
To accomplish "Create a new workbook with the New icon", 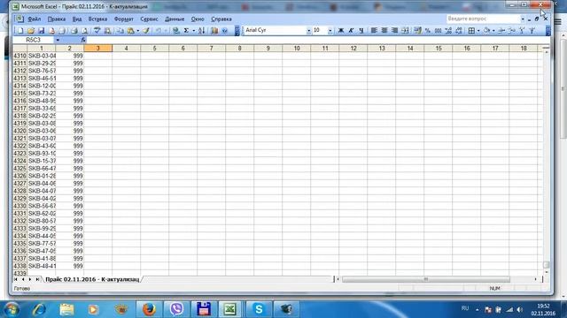I will click(x=20, y=31).
